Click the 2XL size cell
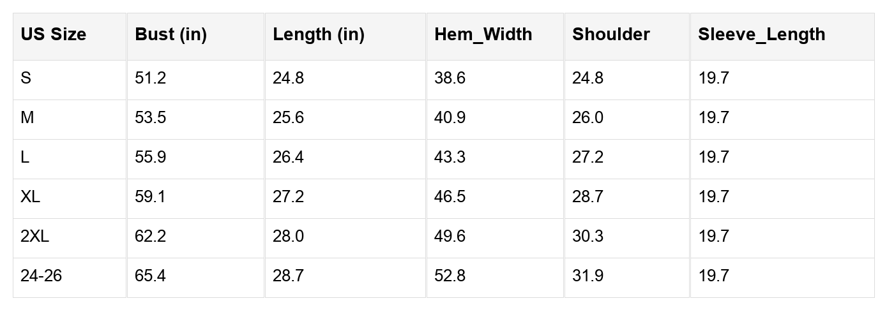Viewport: 887px width, 310px height. pos(34,237)
